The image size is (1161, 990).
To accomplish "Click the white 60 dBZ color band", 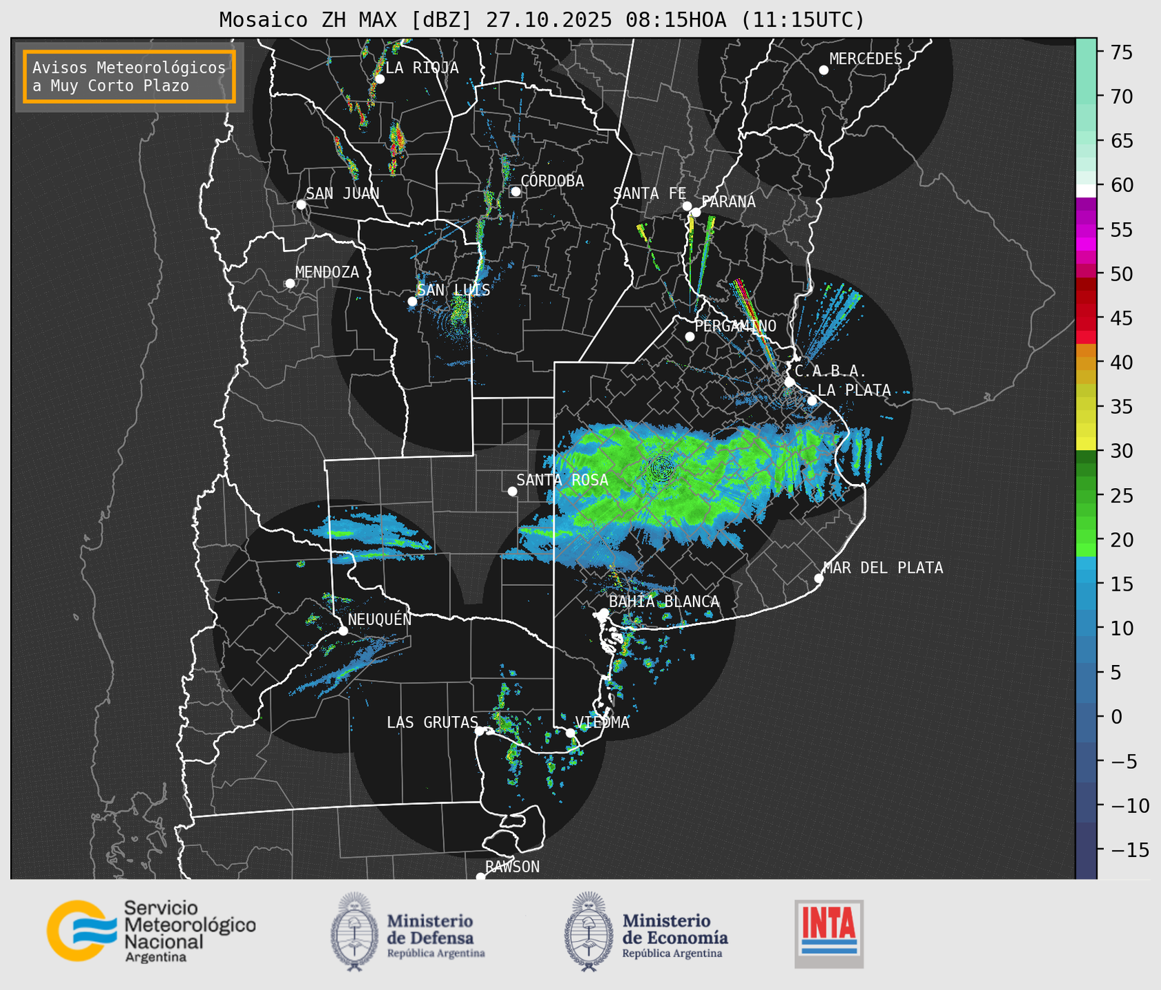I will [x=1086, y=191].
